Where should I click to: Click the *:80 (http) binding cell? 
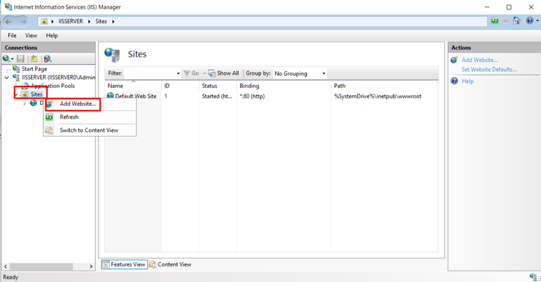[x=252, y=96]
